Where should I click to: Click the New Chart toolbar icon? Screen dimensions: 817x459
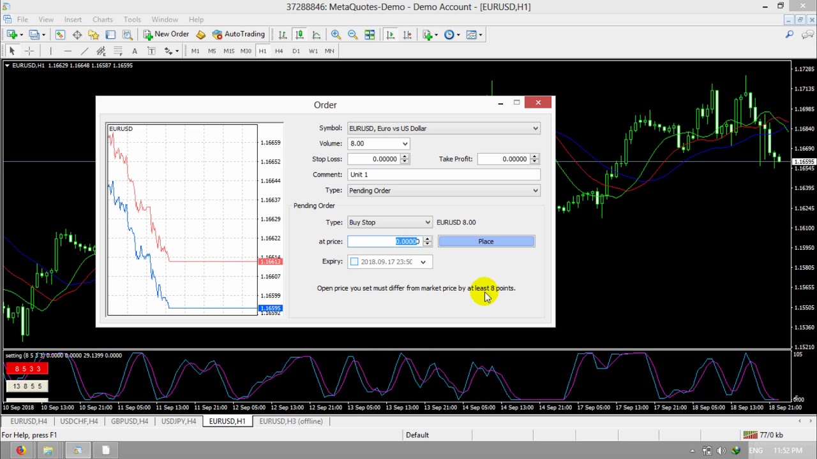(x=12, y=34)
